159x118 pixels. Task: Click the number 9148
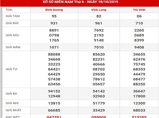pyautogui.click(x=99, y=40)
